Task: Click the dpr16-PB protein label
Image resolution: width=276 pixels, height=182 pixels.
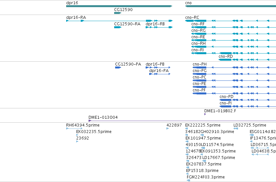Action: click(x=155, y=64)
